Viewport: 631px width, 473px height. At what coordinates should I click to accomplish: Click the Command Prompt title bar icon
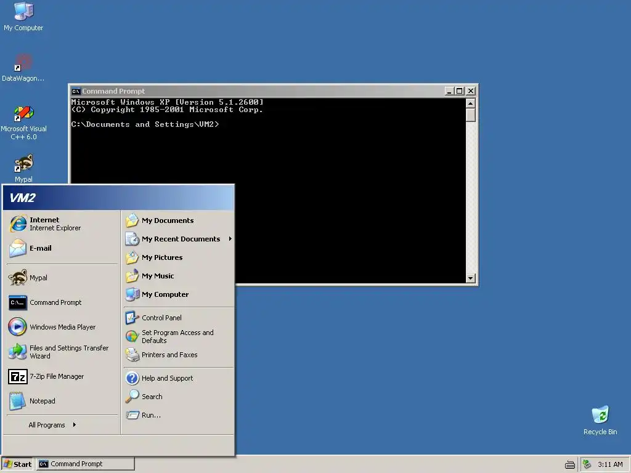click(76, 91)
